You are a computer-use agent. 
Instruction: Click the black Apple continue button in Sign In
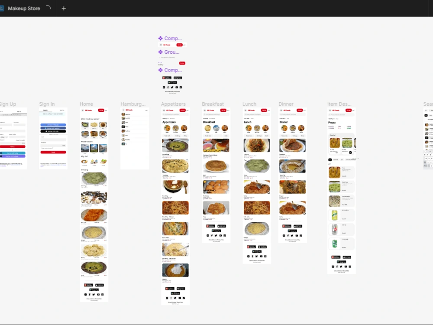[53, 131]
